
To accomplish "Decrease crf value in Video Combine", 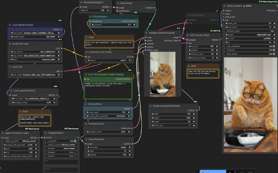I will [x=226, y=42].
